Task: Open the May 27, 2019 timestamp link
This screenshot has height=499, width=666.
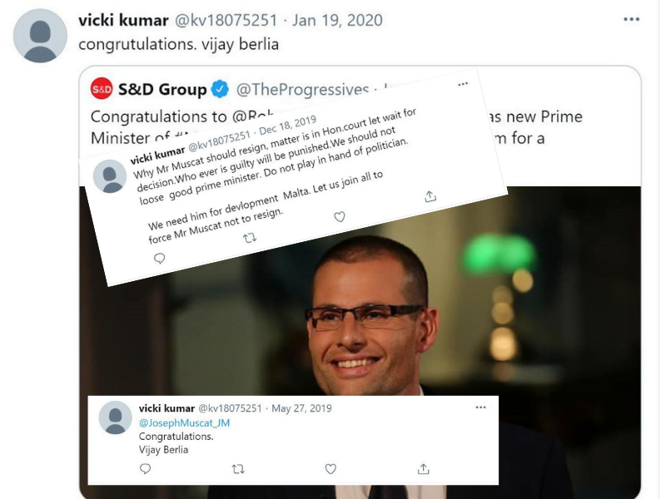Action: [301, 408]
